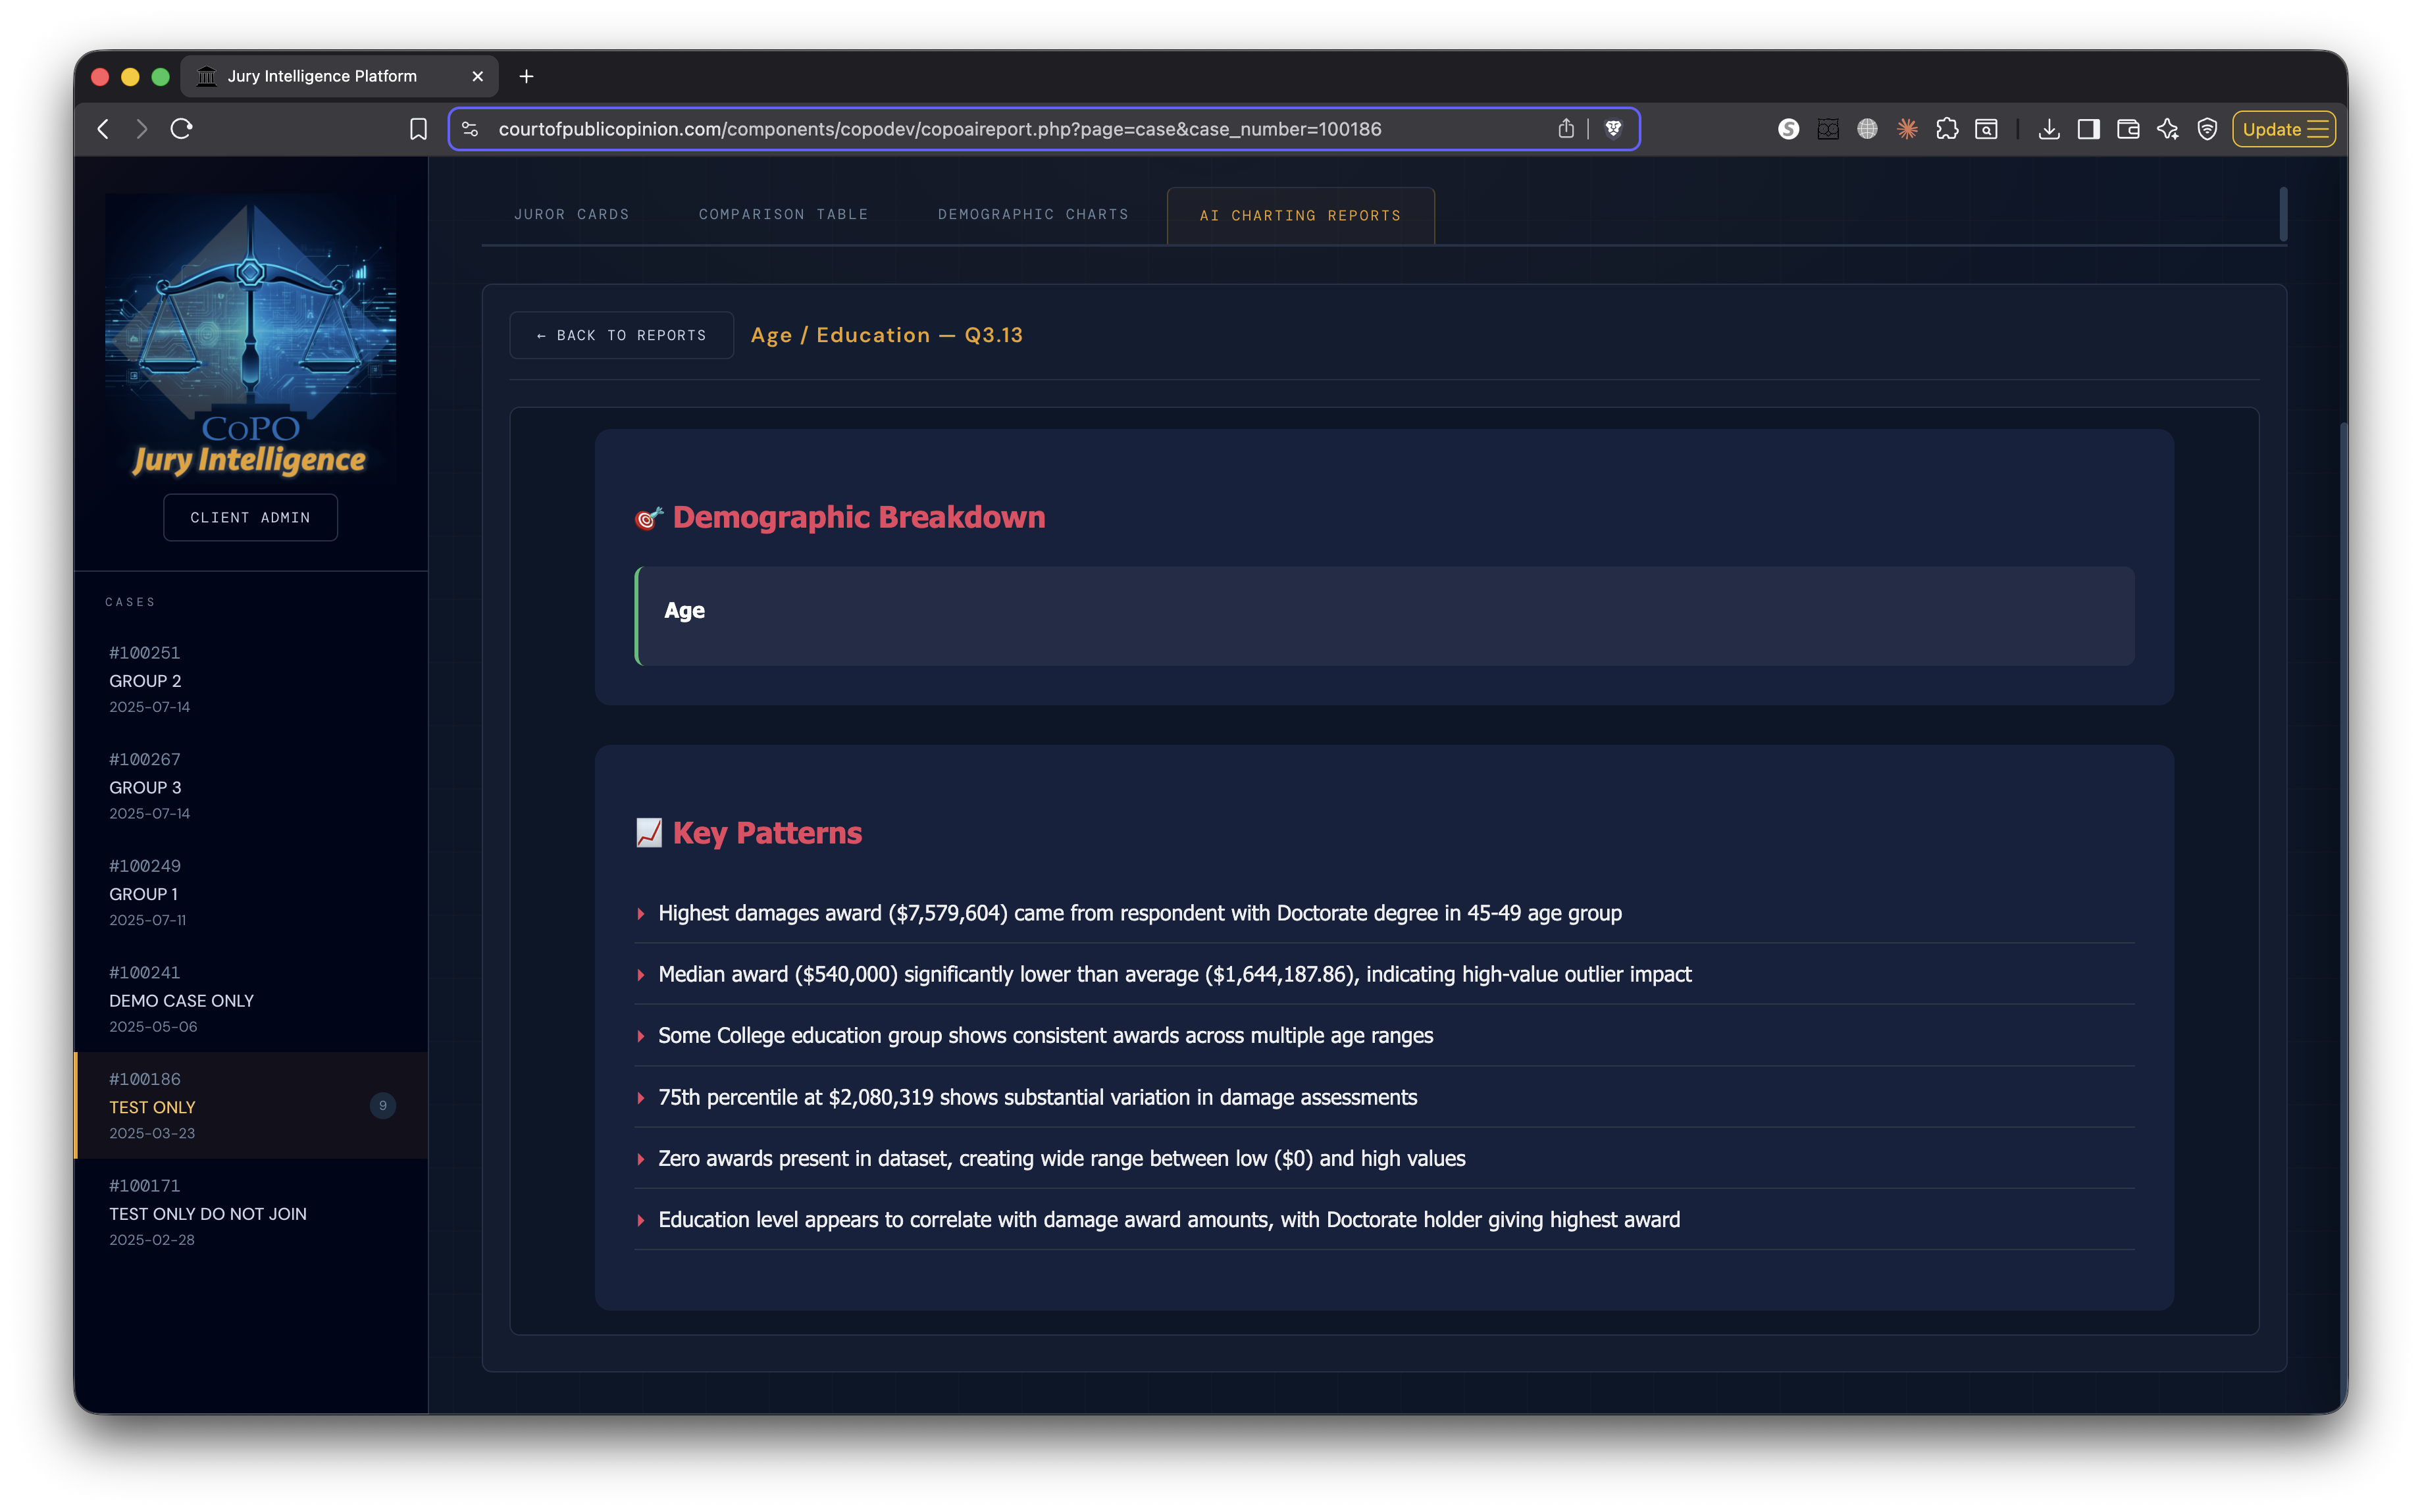Select the Demographic Charts tab

click(1032, 214)
